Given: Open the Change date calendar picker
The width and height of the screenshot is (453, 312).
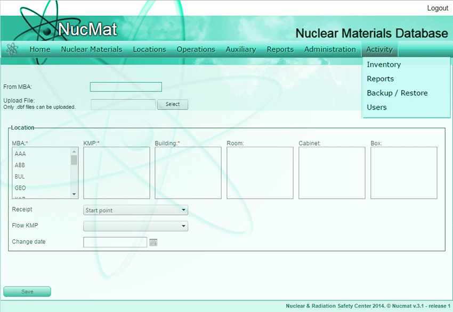Looking at the screenshot, I should (x=153, y=242).
